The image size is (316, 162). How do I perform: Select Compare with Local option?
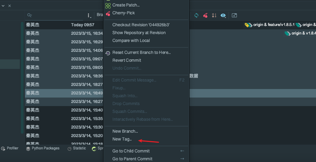click(131, 41)
